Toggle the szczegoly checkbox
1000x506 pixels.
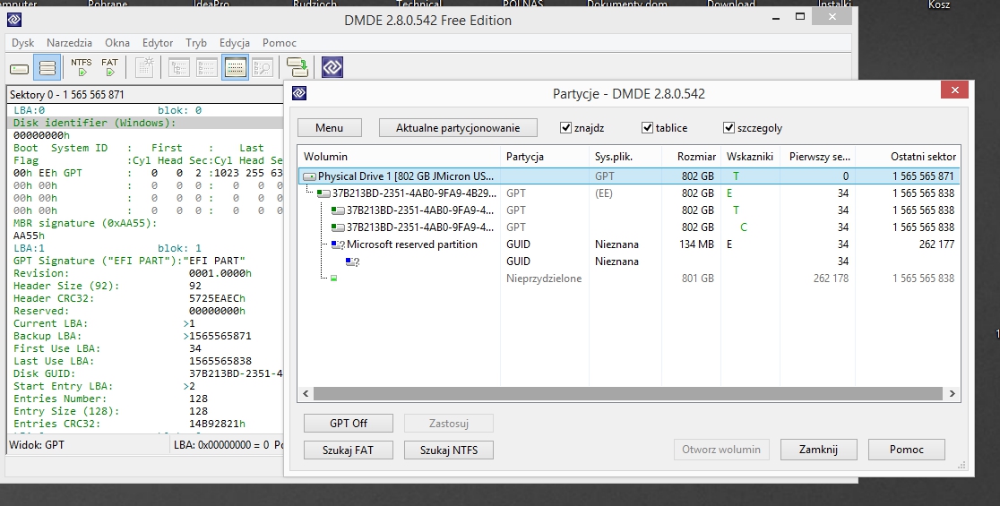click(x=729, y=127)
